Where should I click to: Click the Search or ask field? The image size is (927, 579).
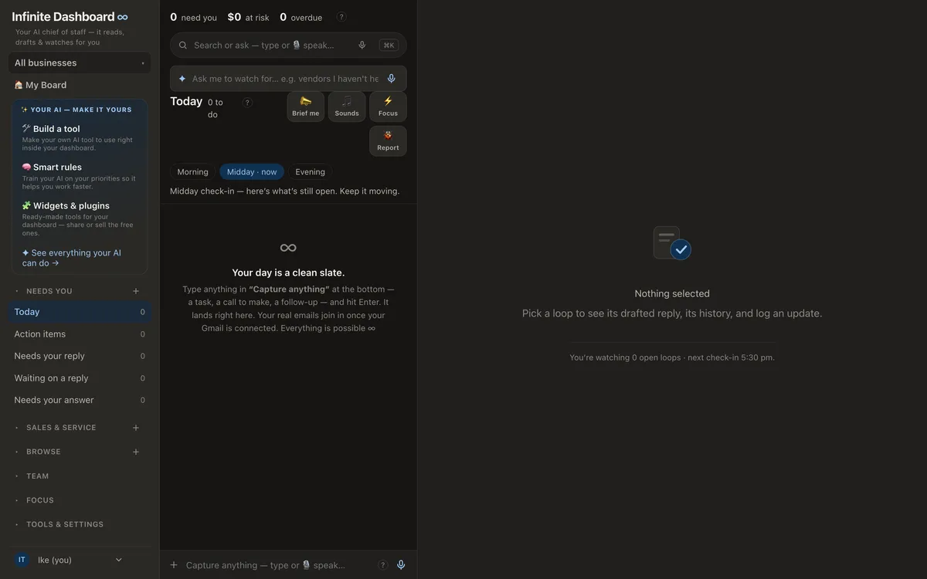click(288, 45)
